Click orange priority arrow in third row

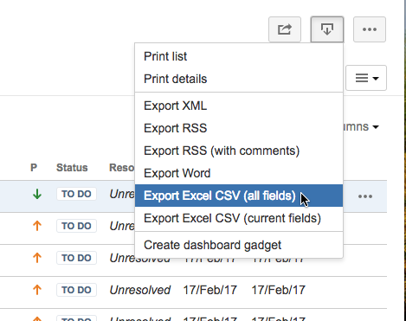click(37, 258)
